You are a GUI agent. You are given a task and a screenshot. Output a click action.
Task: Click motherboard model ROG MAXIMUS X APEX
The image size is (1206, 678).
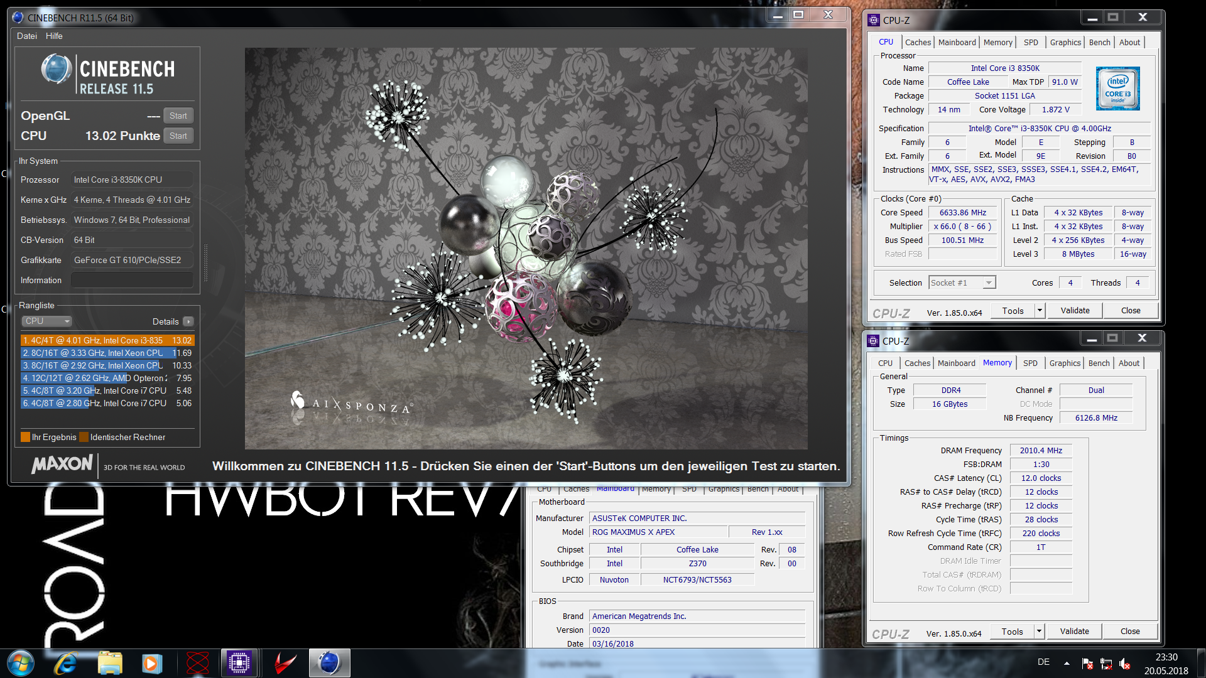tap(658, 532)
